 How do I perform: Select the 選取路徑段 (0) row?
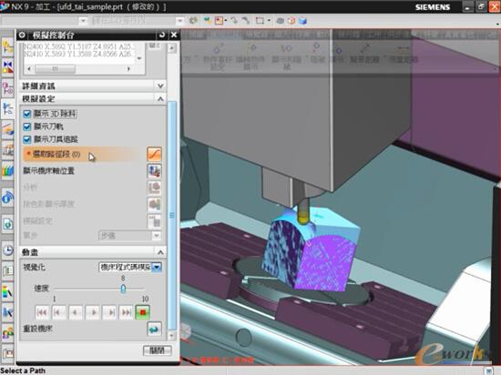pos(85,155)
